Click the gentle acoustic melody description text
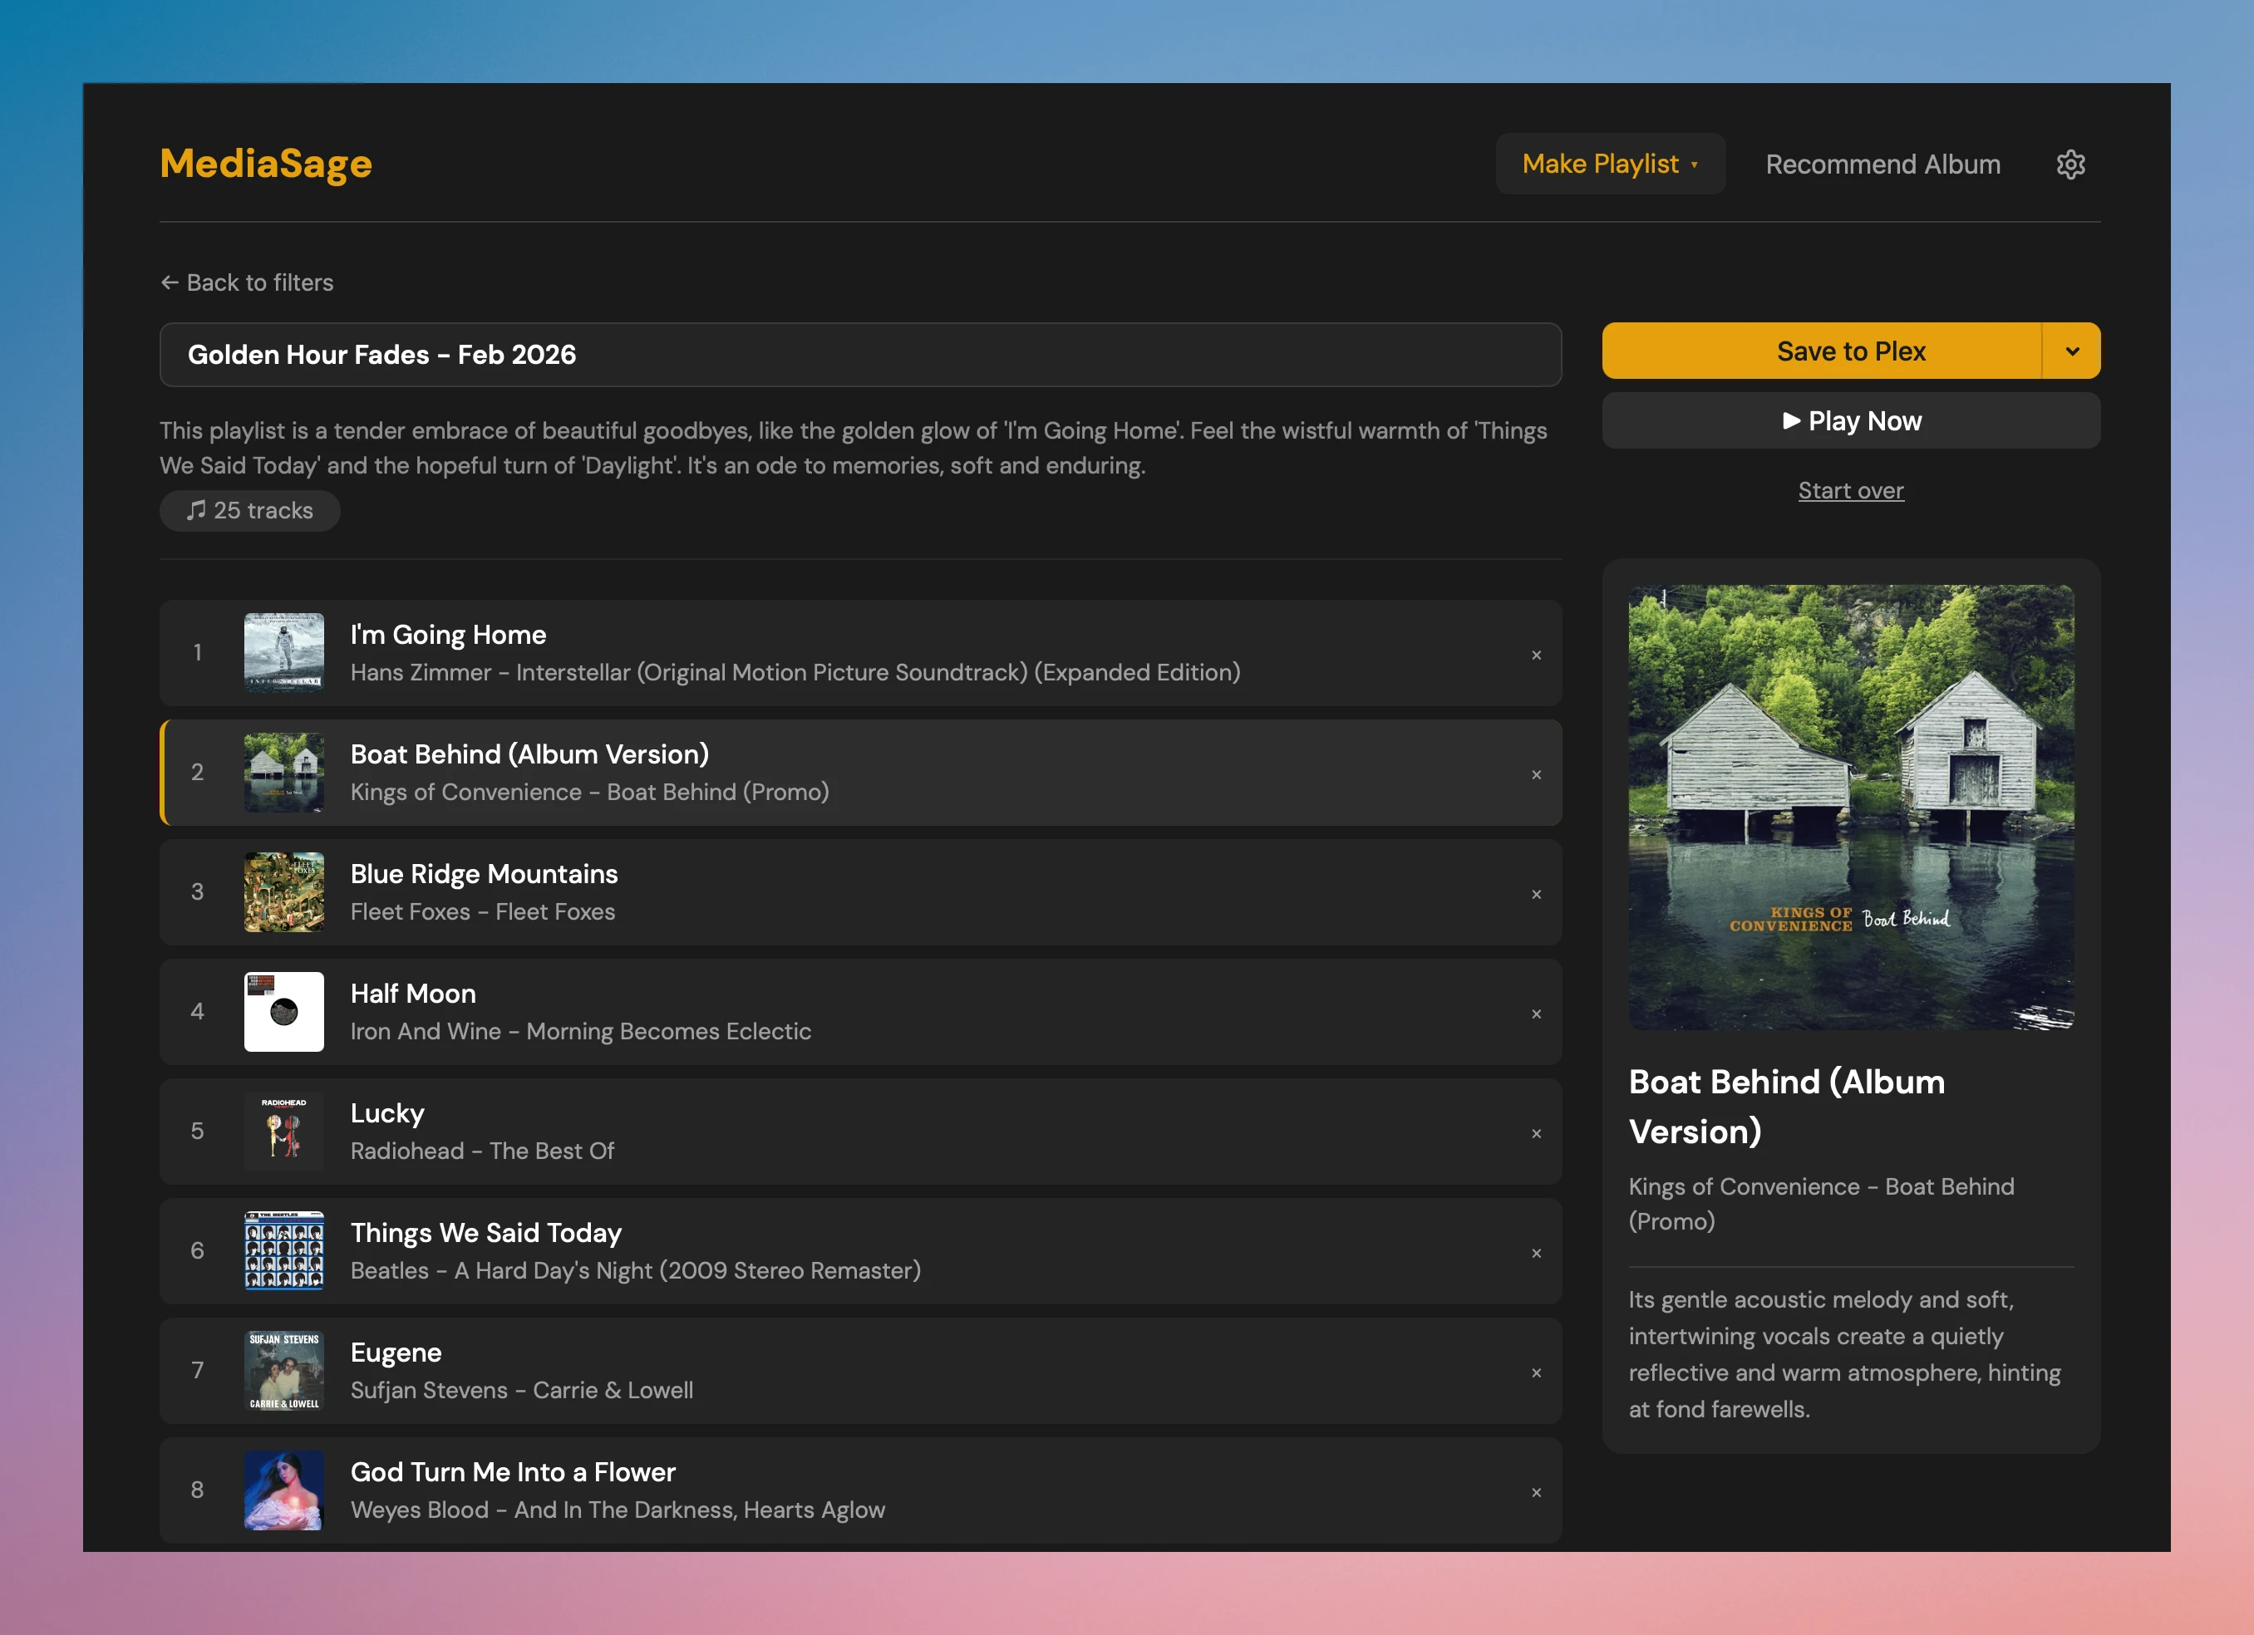2254x1635 pixels. [1844, 1355]
